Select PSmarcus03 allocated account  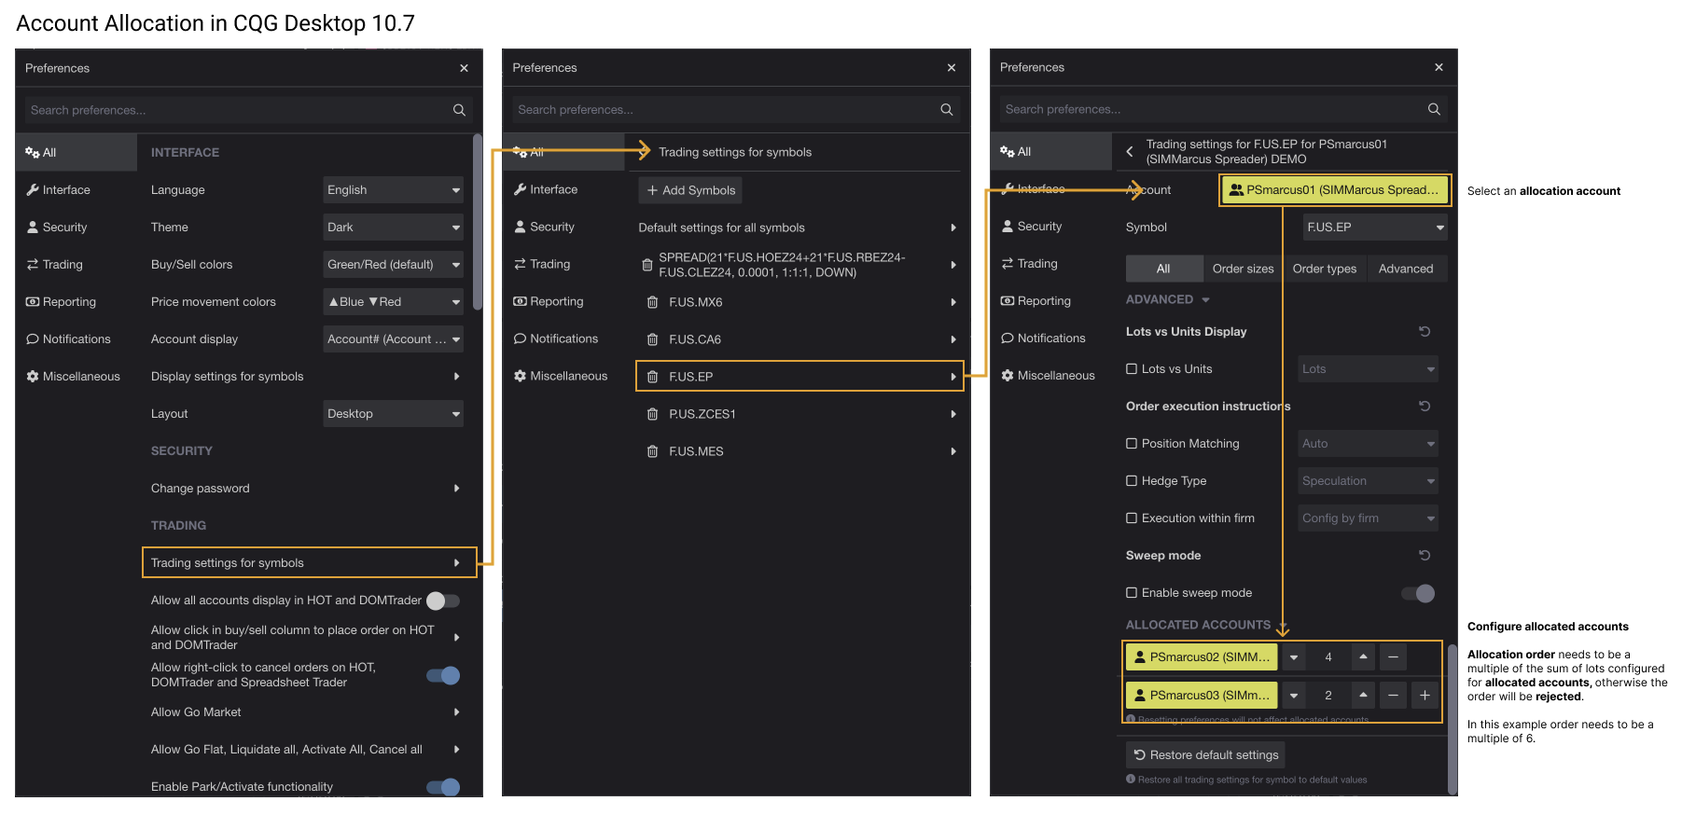pos(1202,696)
